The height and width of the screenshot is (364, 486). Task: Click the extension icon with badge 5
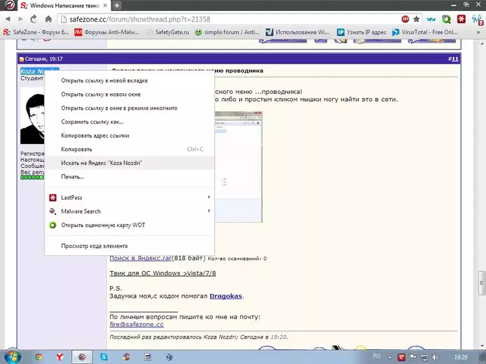click(x=477, y=20)
